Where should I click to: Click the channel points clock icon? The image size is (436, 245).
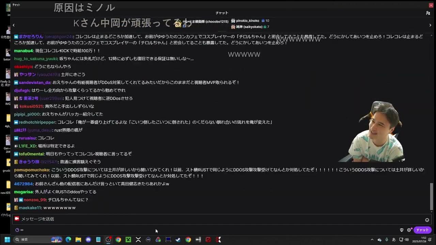pyautogui.click(x=17, y=230)
